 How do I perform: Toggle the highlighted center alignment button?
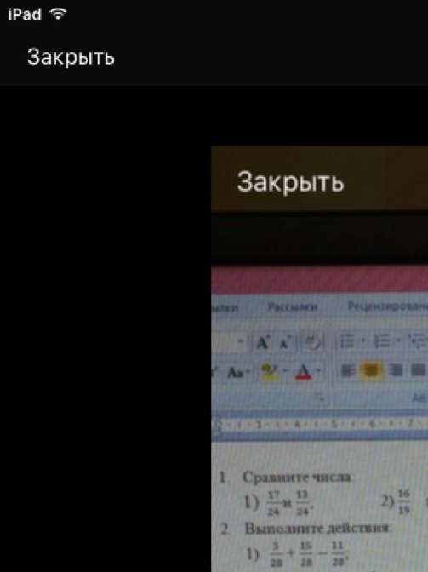click(x=371, y=370)
